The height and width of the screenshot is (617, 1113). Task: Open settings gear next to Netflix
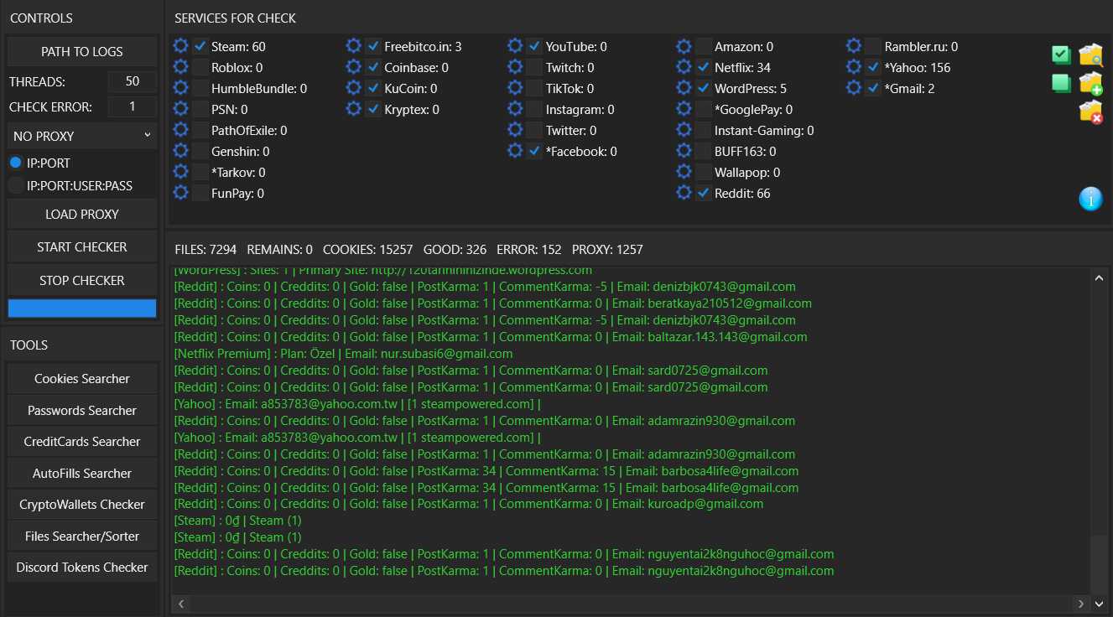684,67
